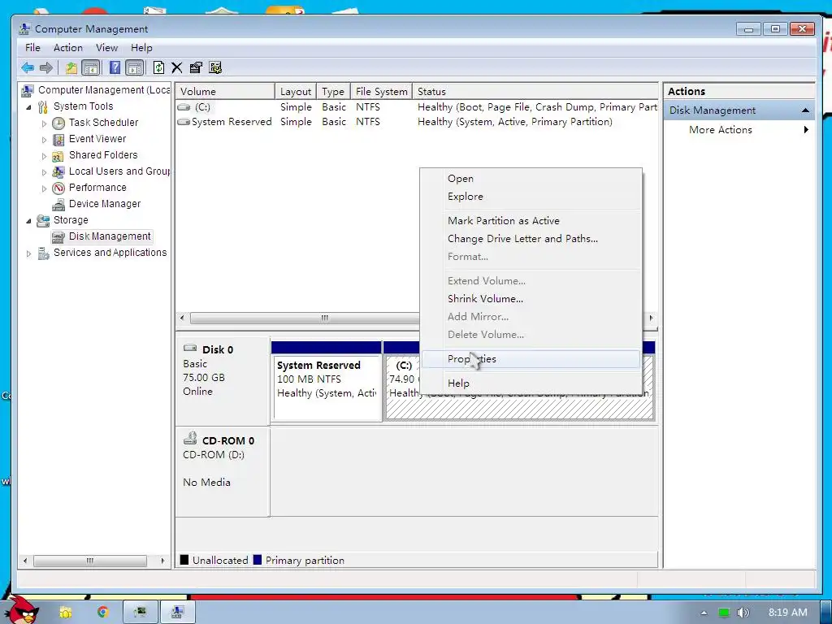Open the Action menu
Image resolution: width=832 pixels, height=624 pixels.
68,48
